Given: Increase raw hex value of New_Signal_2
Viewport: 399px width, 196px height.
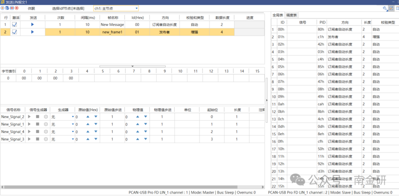Looking at the screenshot, I should coord(88,117).
